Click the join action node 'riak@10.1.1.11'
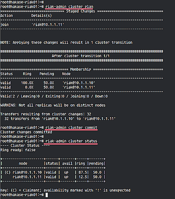 48,25
